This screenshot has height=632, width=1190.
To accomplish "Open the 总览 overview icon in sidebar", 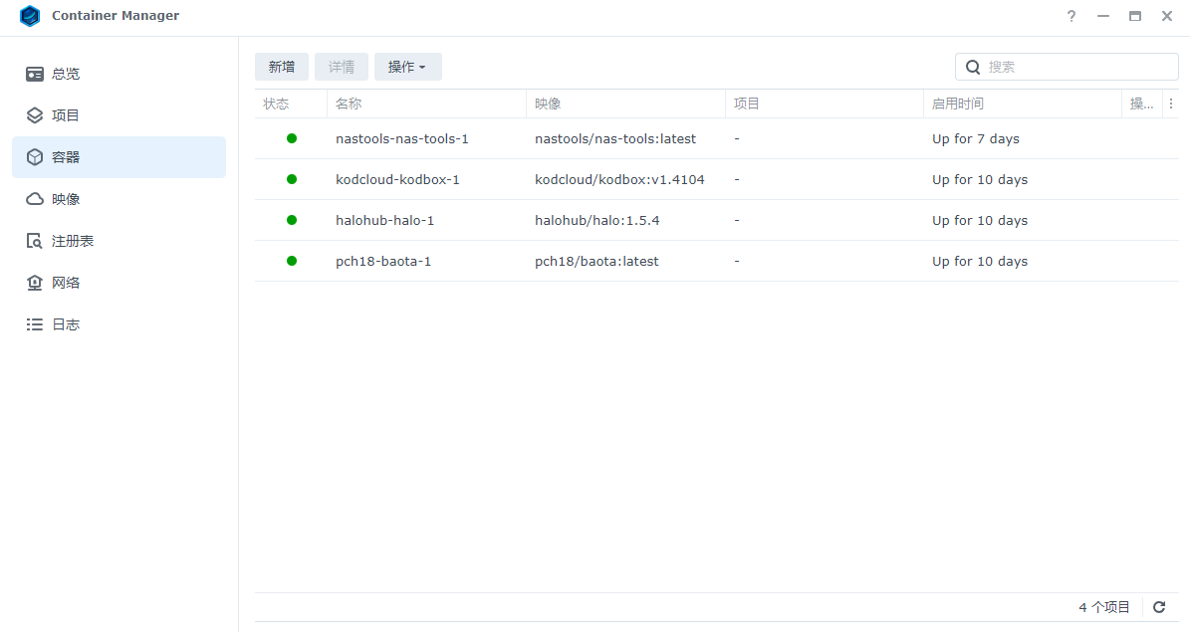I will pos(35,74).
